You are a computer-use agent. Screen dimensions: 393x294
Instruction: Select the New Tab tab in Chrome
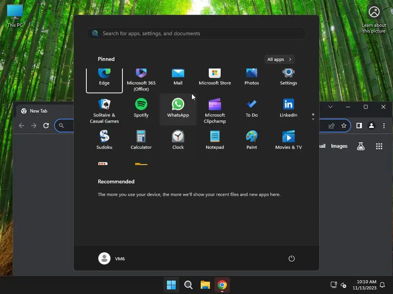tap(45, 111)
